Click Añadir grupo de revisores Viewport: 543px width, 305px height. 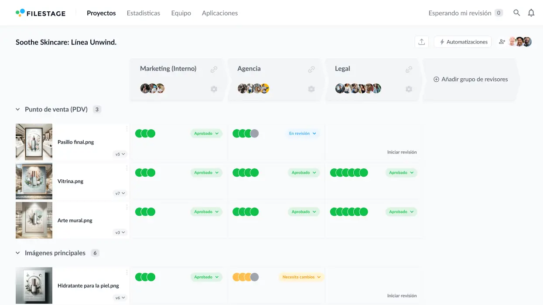coord(470,79)
